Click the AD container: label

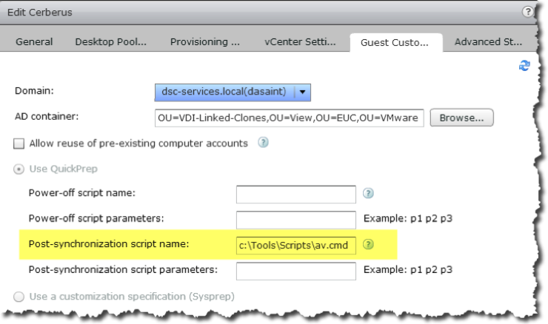[x=47, y=117]
